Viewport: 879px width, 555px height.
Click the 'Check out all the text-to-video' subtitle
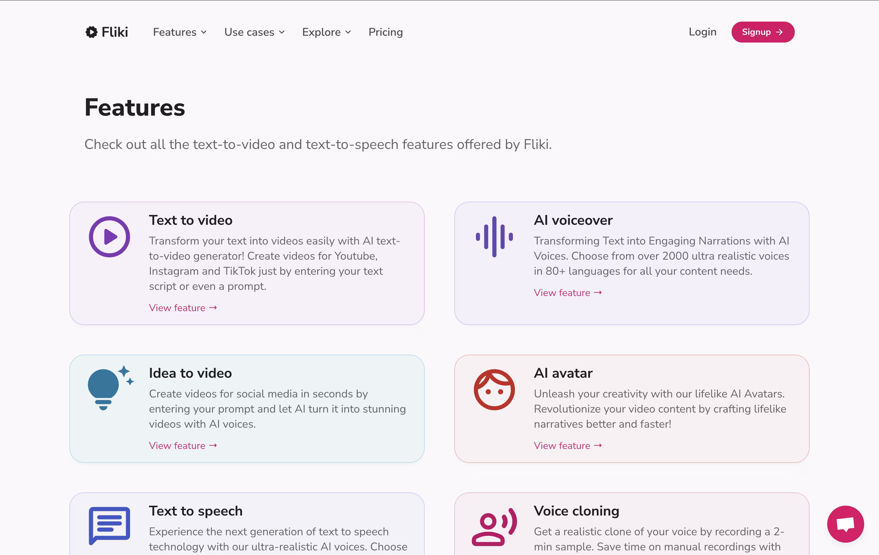(318, 145)
